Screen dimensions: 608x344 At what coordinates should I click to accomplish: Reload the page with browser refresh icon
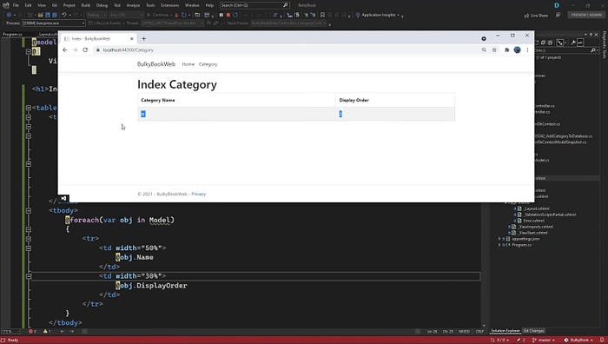coord(85,50)
